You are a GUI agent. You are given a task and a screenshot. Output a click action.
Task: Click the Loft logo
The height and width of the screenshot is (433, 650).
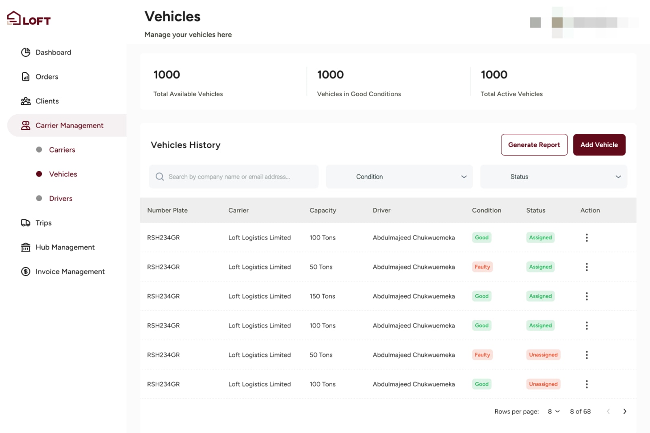pos(29,18)
